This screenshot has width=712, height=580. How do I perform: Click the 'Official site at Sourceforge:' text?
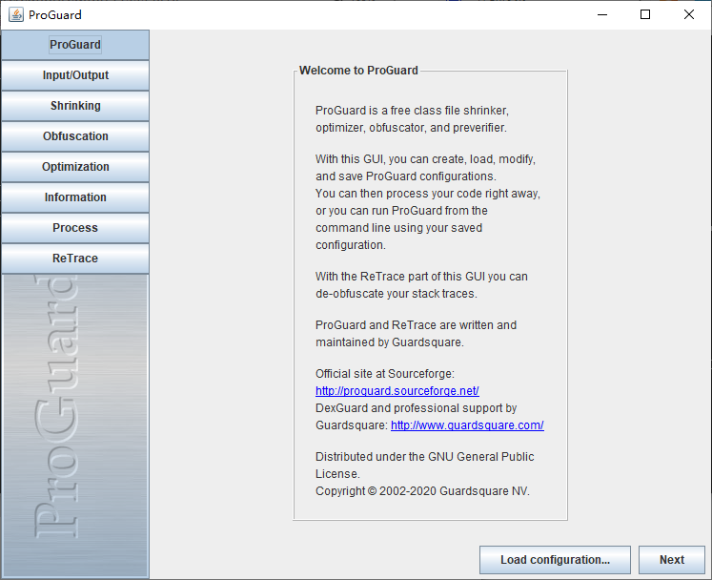coord(385,374)
